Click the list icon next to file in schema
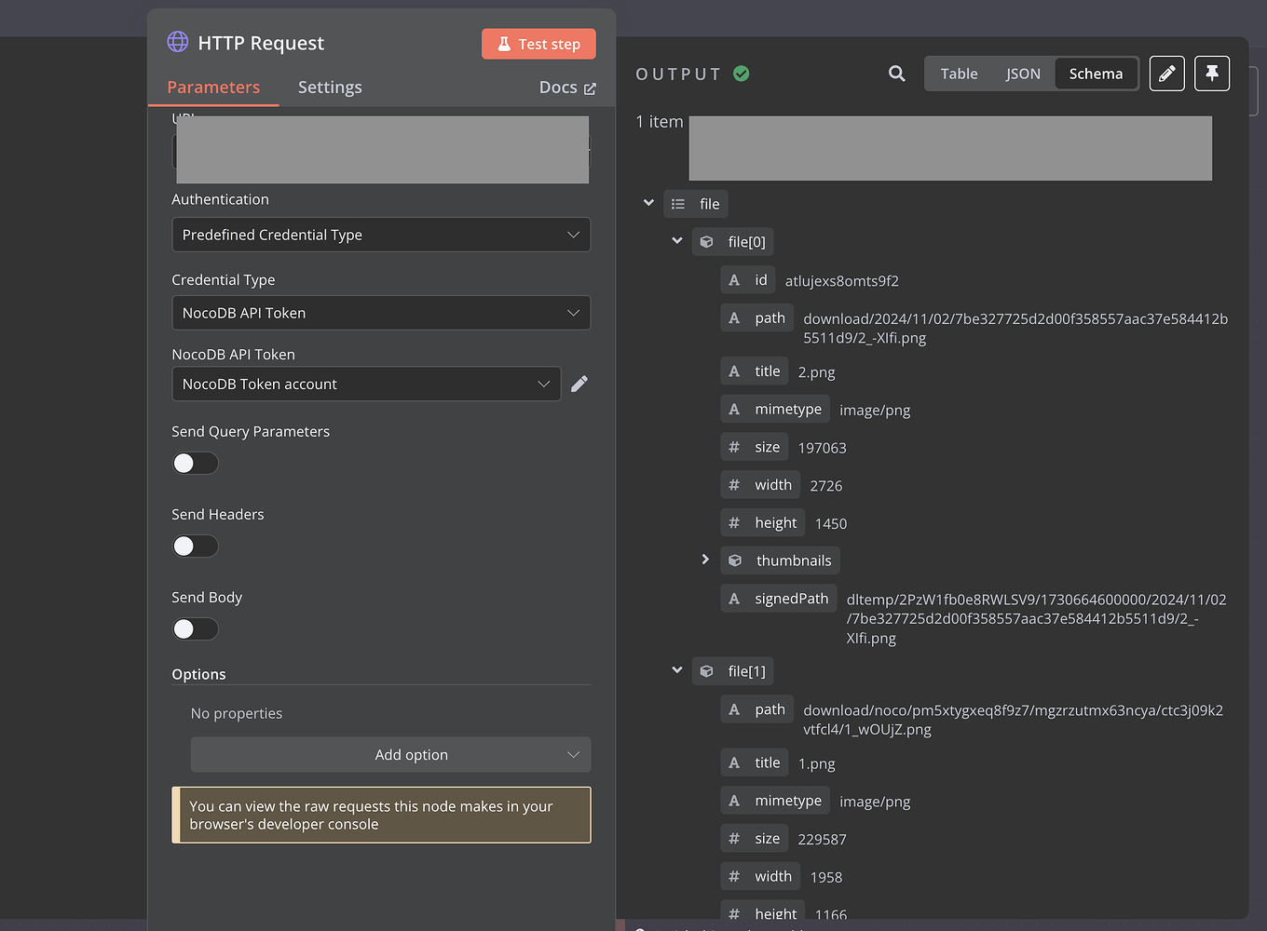The image size is (1267, 931). pos(677,203)
